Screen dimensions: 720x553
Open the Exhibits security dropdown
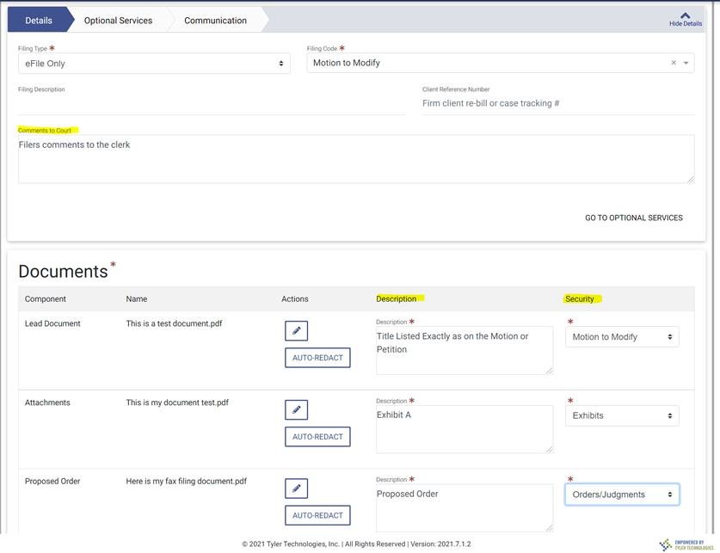point(621,415)
